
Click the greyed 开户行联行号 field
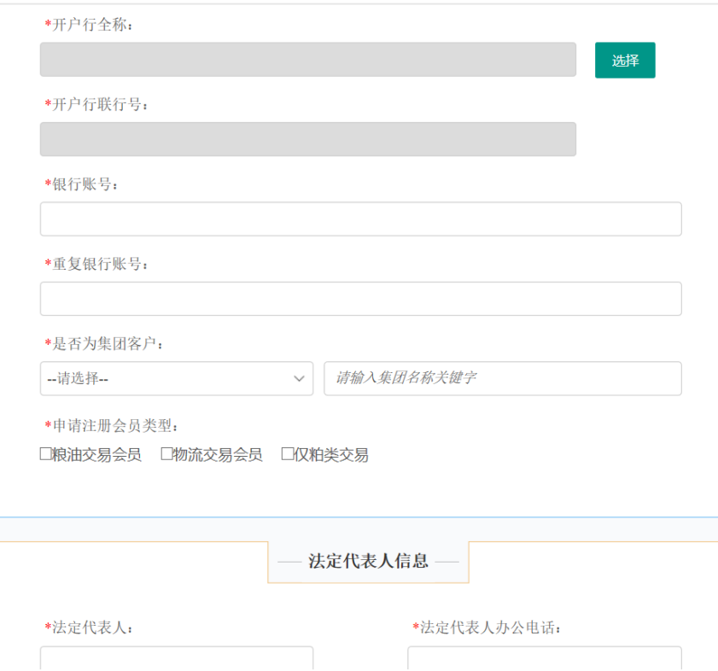(x=307, y=139)
